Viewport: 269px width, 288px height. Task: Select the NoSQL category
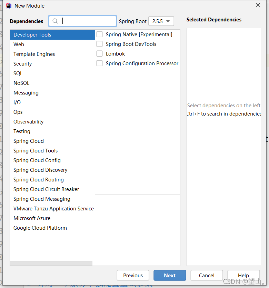click(52, 83)
